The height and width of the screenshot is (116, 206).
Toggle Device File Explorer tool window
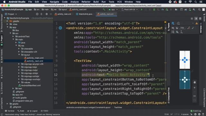204,98
